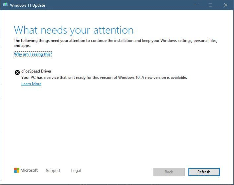
Task: Click the Microsoft logo in the footer
Action: point(26,170)
